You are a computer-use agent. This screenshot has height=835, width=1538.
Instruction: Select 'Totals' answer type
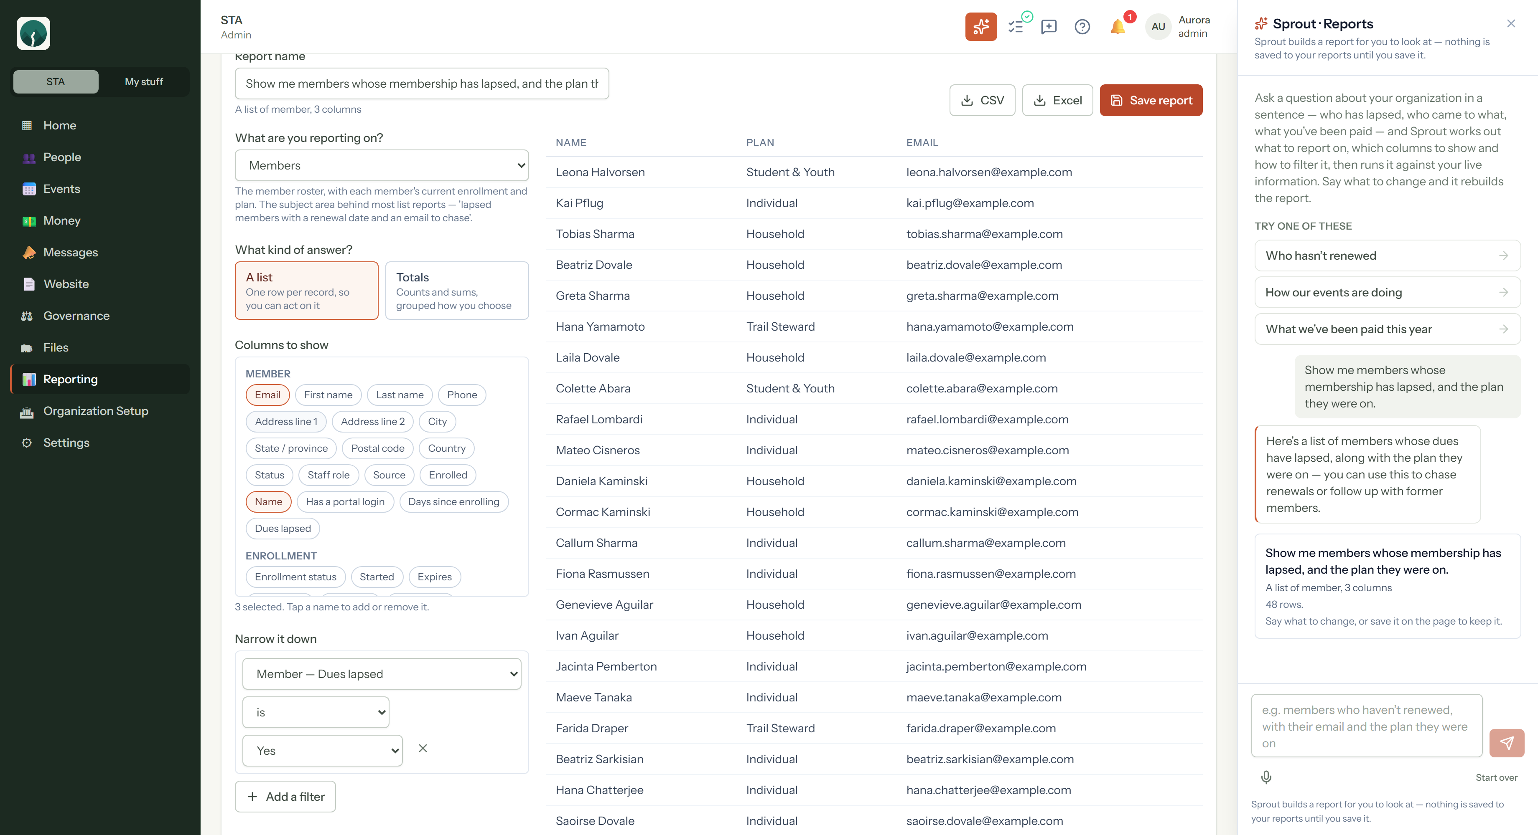click(x=457, y=291)
